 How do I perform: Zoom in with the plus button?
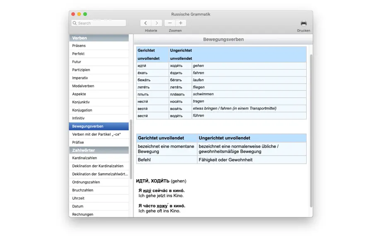(181, 23)
